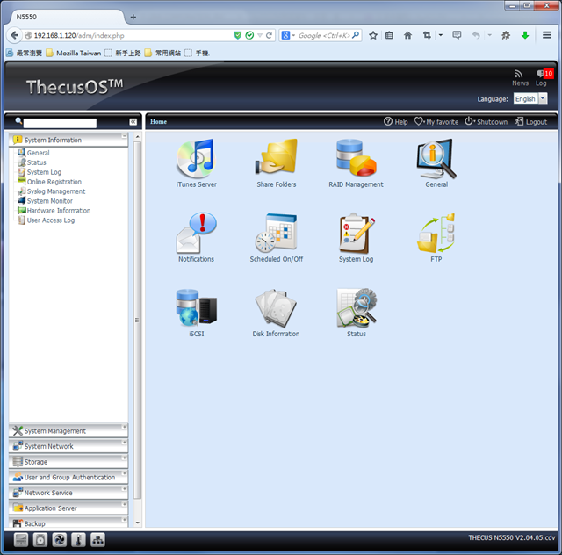Open Disk Information shortcut

[276, 308]
